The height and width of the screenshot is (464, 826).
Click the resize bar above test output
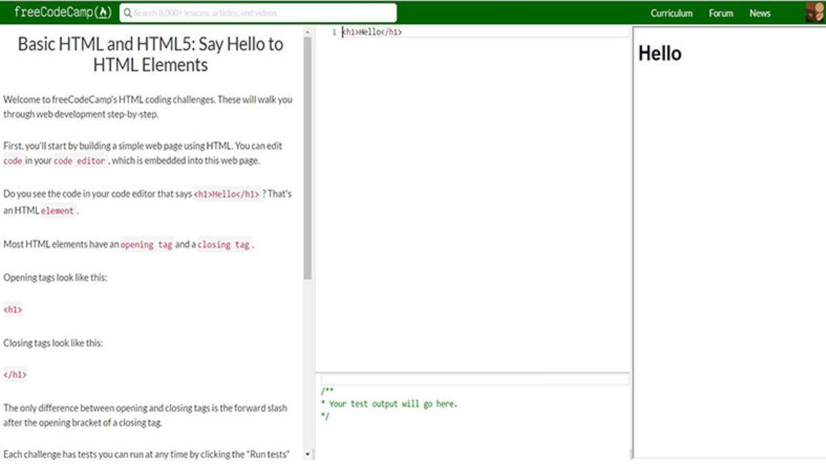pos(473,373)
